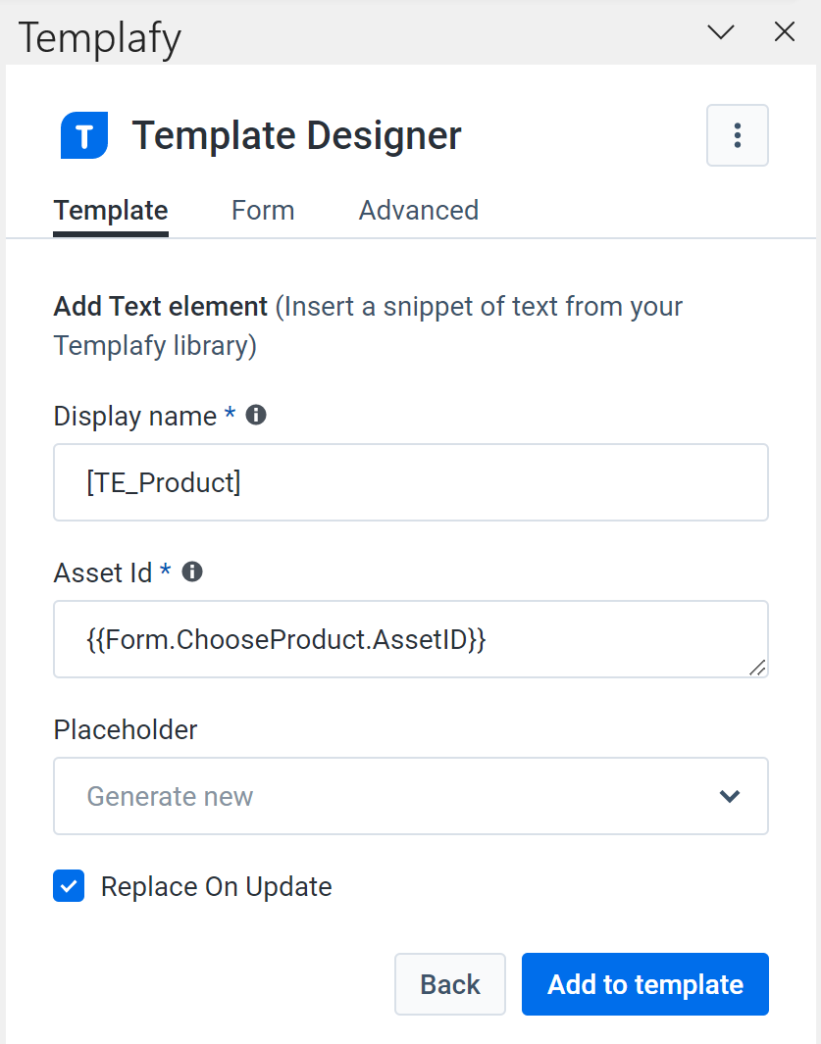The height and width of the screenshot is (1044, 821).
Task: Click the Templafy pane title
Action: click(100, 37)
